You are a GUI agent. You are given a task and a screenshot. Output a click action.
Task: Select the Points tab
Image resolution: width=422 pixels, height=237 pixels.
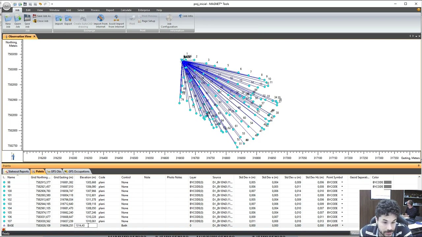point(38,171)
